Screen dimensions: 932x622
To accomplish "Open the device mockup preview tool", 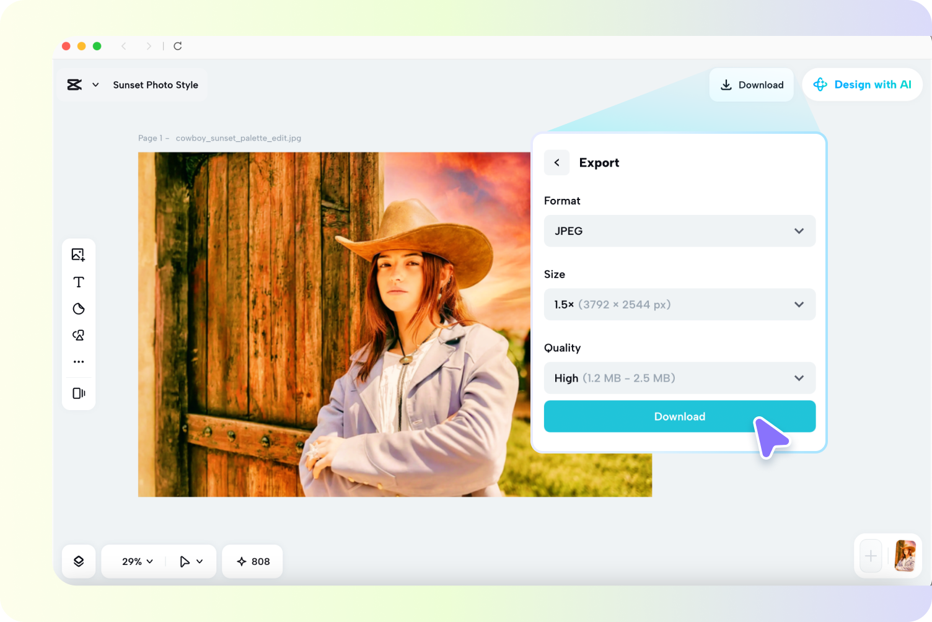I will pos(79,393).
